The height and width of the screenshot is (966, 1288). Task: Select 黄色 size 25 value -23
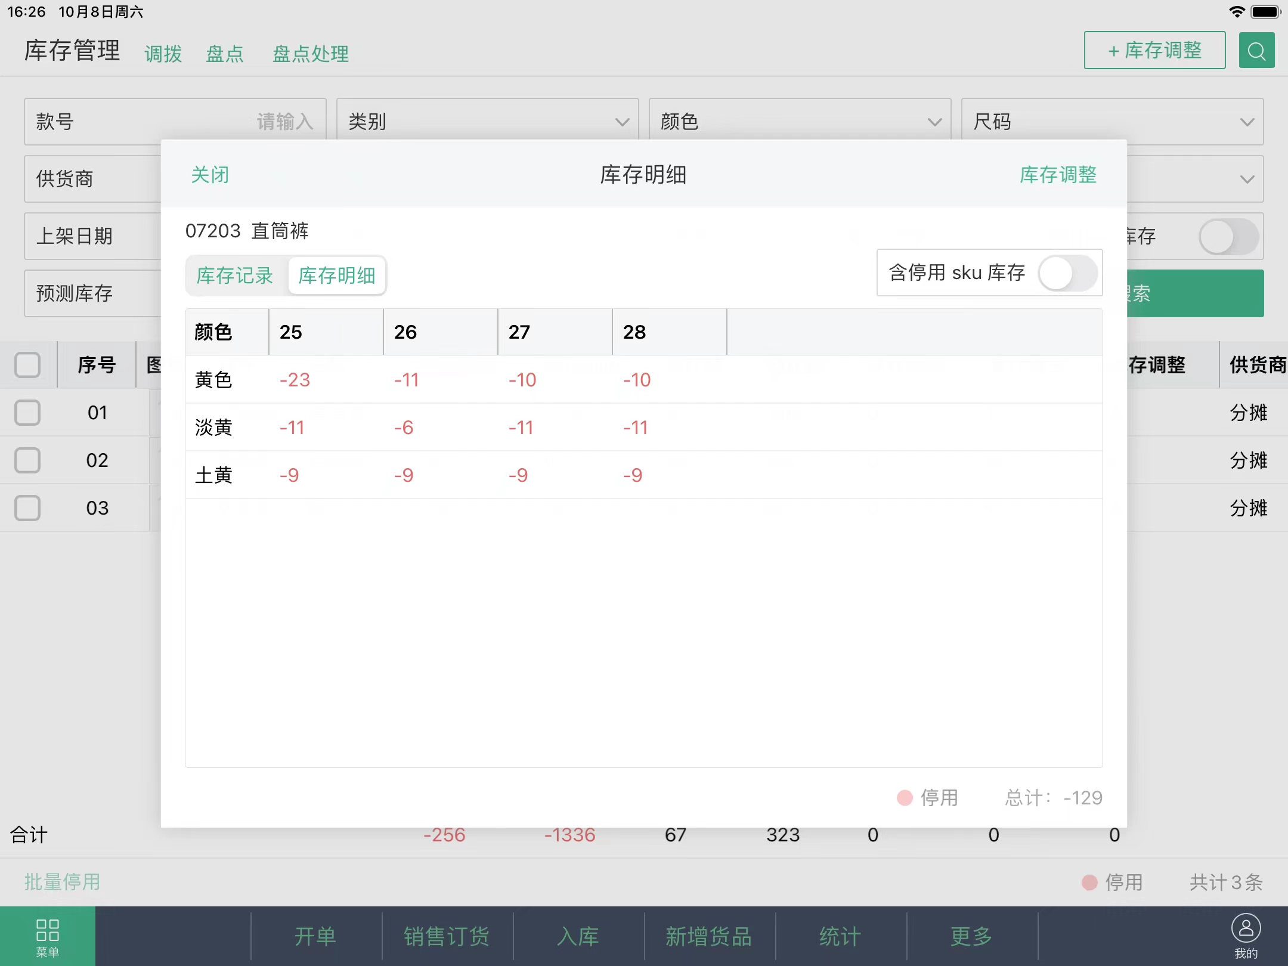pos(295,380)
